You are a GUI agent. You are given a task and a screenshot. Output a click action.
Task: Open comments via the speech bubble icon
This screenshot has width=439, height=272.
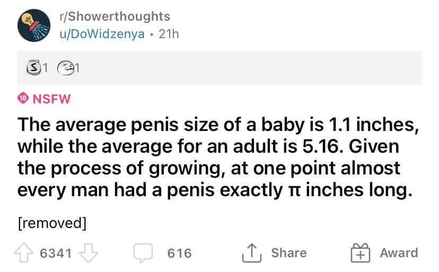pyautogui.click(x=143, y=253)
